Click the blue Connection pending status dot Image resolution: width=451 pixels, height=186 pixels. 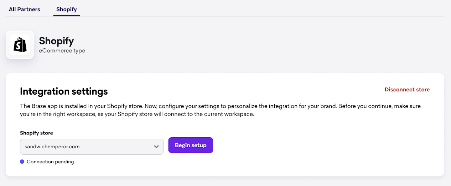click(x=22, y=162)
